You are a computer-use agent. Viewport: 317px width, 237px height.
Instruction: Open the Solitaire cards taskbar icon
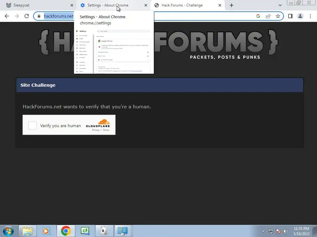[x=104, y=231]
